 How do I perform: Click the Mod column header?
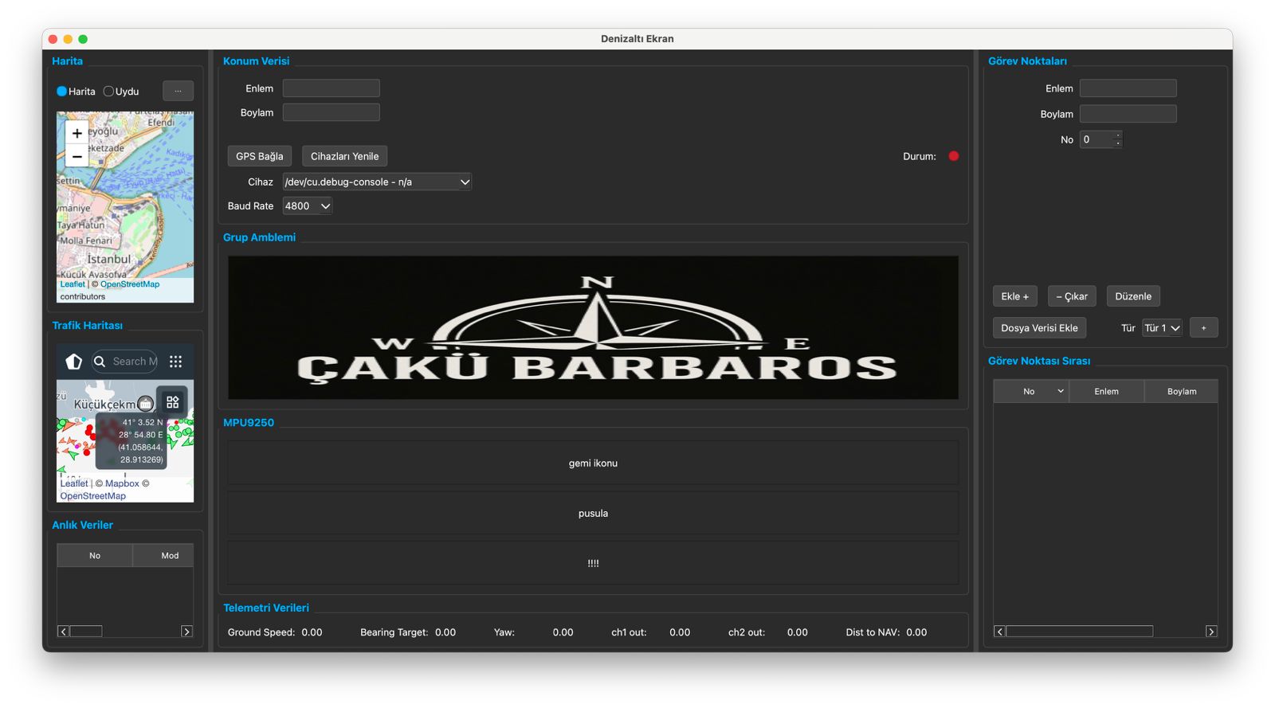(x=170, y=556)
